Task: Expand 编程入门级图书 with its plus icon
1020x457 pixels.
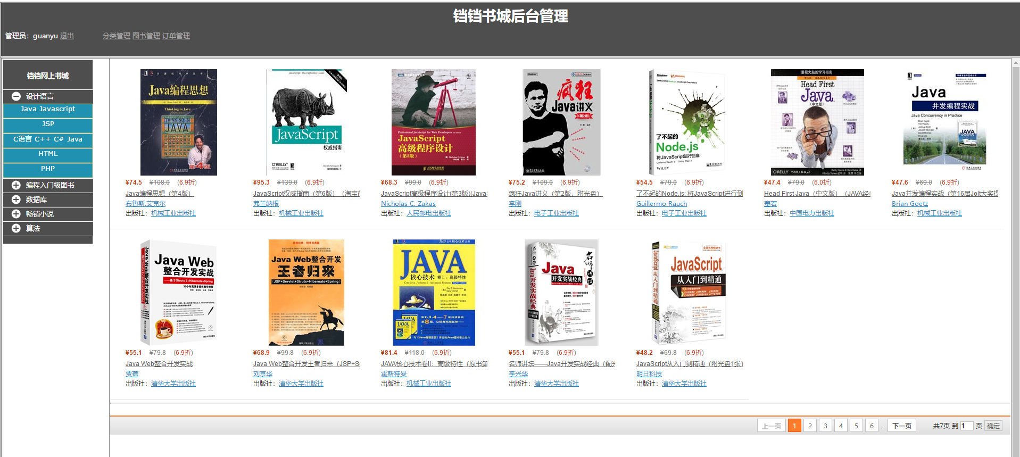Action: tap(16, 185)
